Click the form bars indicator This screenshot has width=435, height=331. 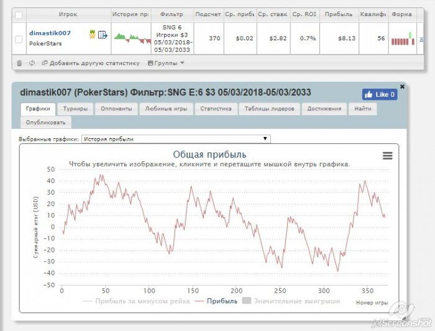pyautogui.click(x=403, y=38)
